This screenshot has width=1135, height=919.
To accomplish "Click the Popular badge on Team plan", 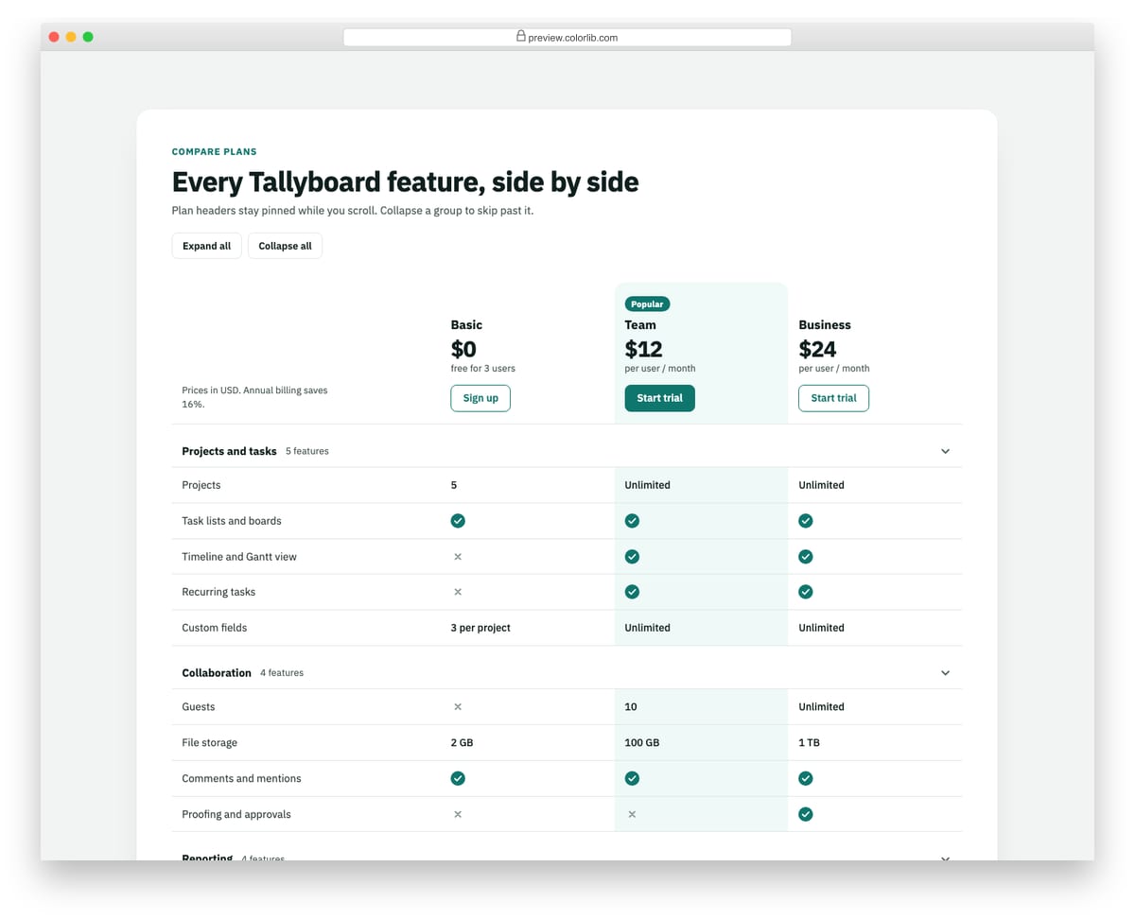I will [647, 304].
